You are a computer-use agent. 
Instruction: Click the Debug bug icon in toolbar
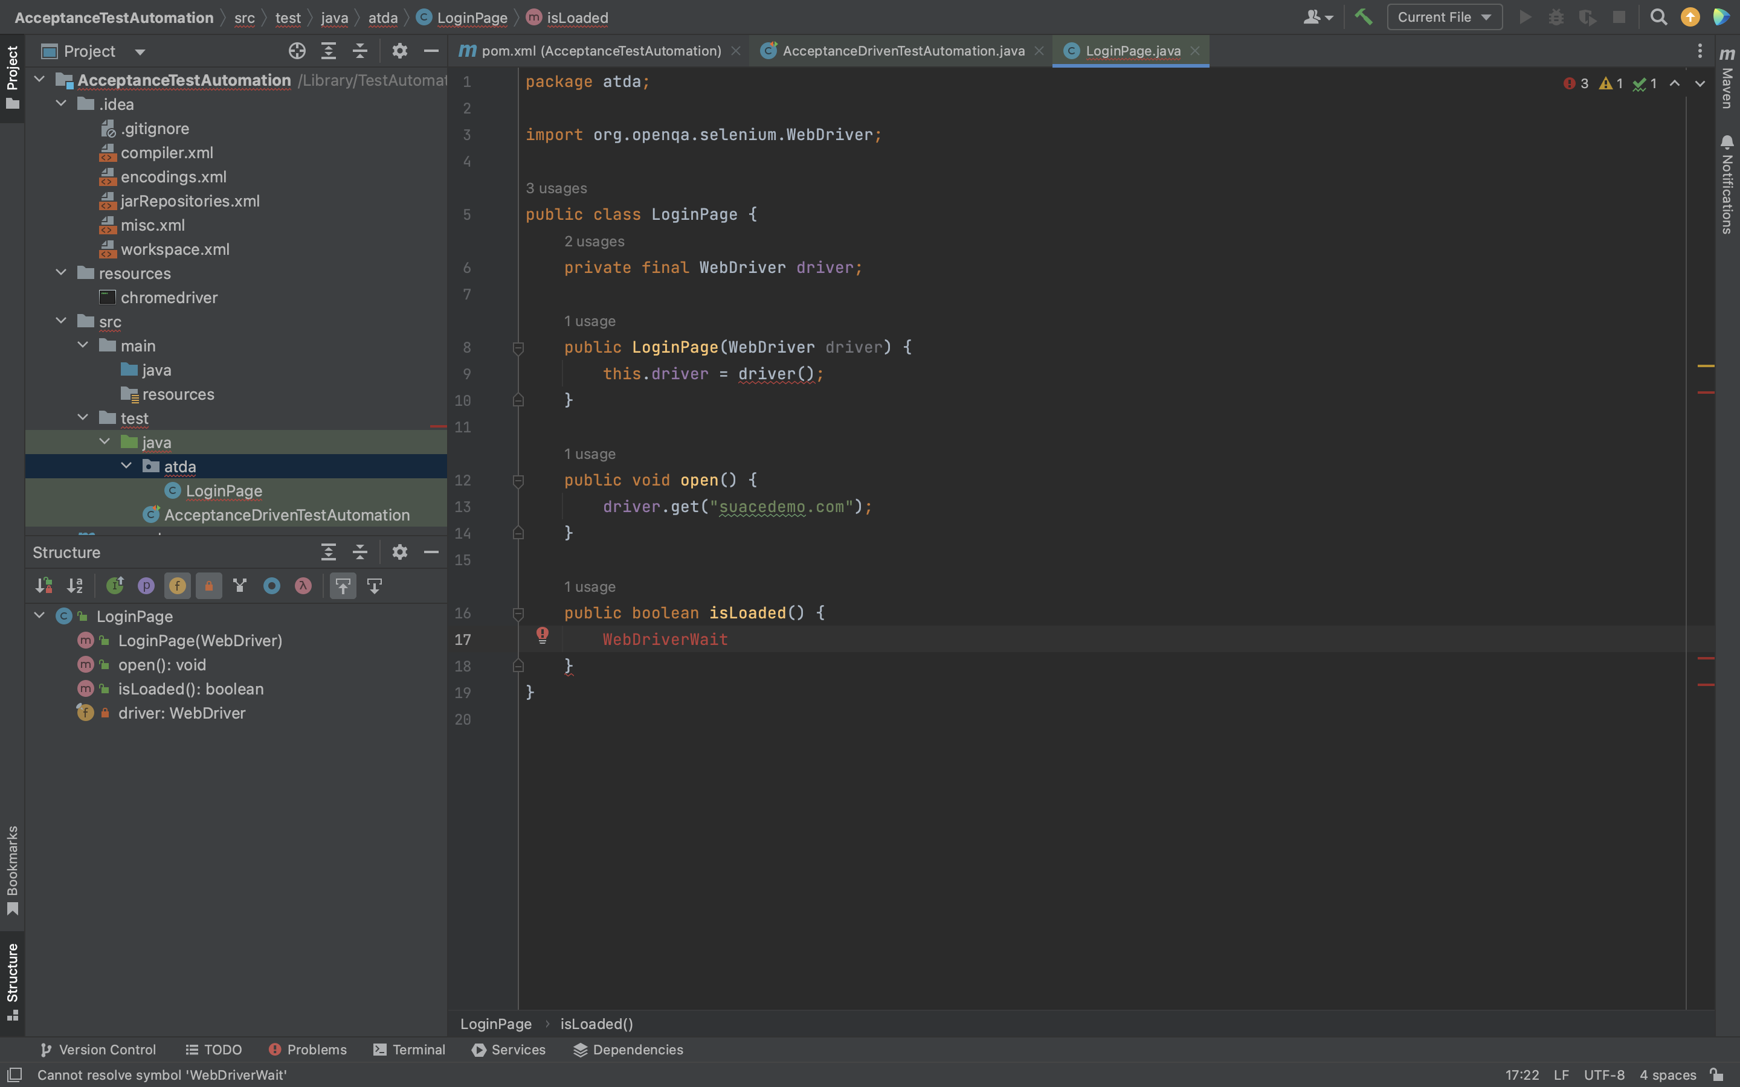pyautogui.click(x=1556, y=16)
